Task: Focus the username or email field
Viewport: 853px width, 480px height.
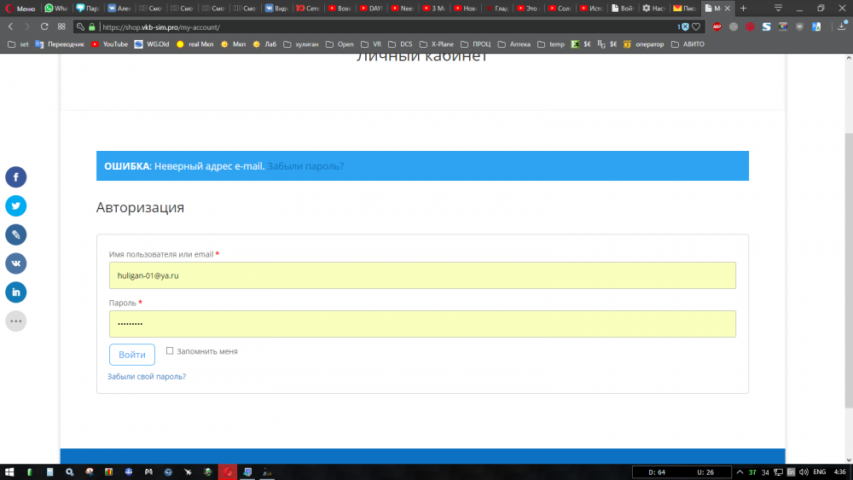Action: (422, 275)
